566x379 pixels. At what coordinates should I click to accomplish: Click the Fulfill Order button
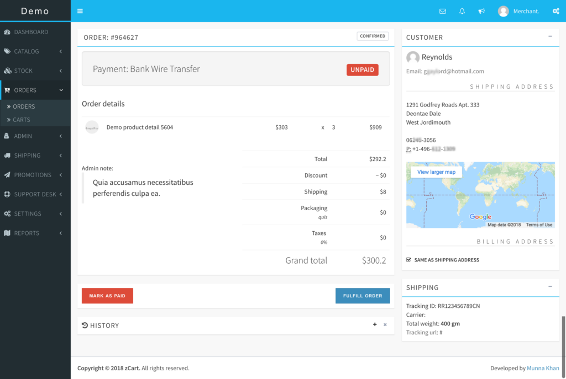coord(362,296)
